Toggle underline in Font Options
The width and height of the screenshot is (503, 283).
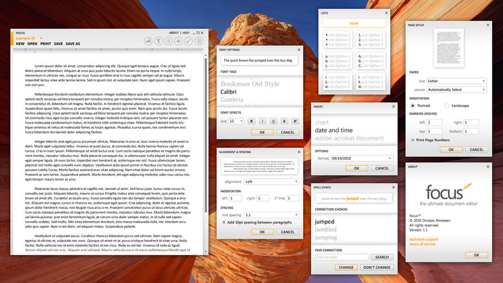click(x=273, y=121)
